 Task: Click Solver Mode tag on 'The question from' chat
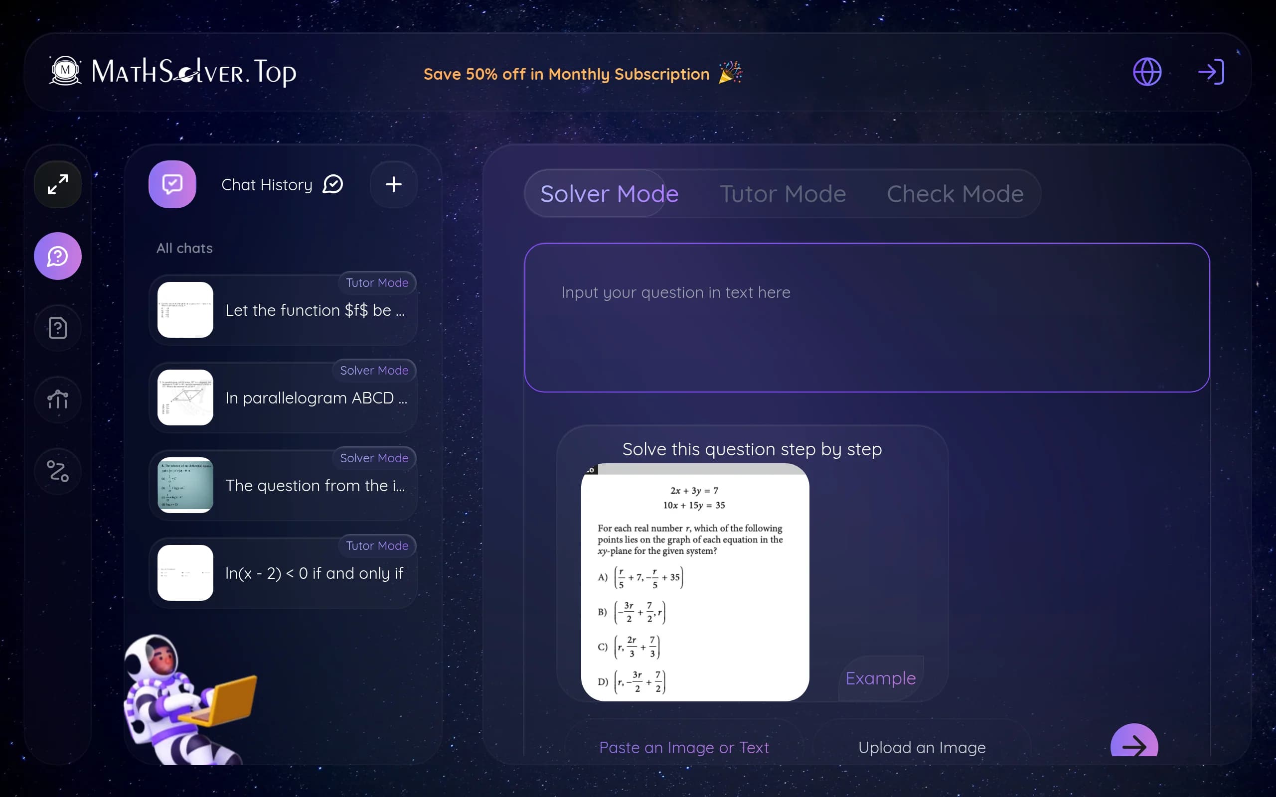pos(374,458)
